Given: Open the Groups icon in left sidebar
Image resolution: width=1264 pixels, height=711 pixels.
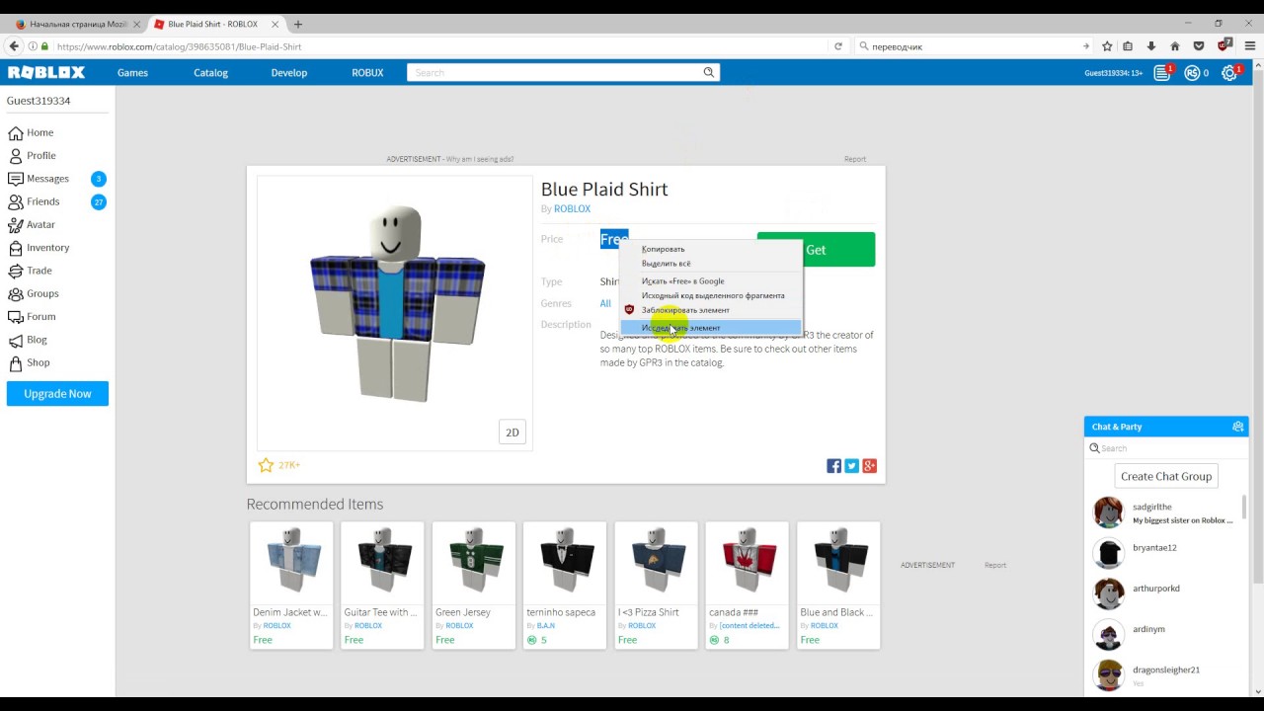Looking at the screenshot, I should coord(15,293).
